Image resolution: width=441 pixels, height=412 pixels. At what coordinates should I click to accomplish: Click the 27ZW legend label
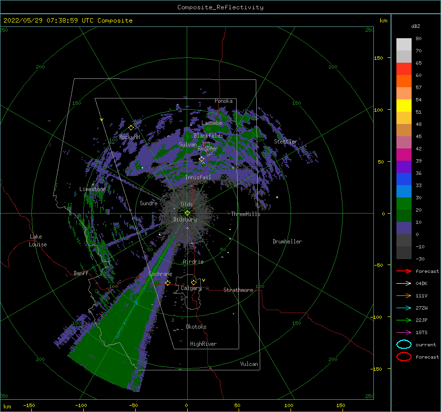(x=421, y=308)
